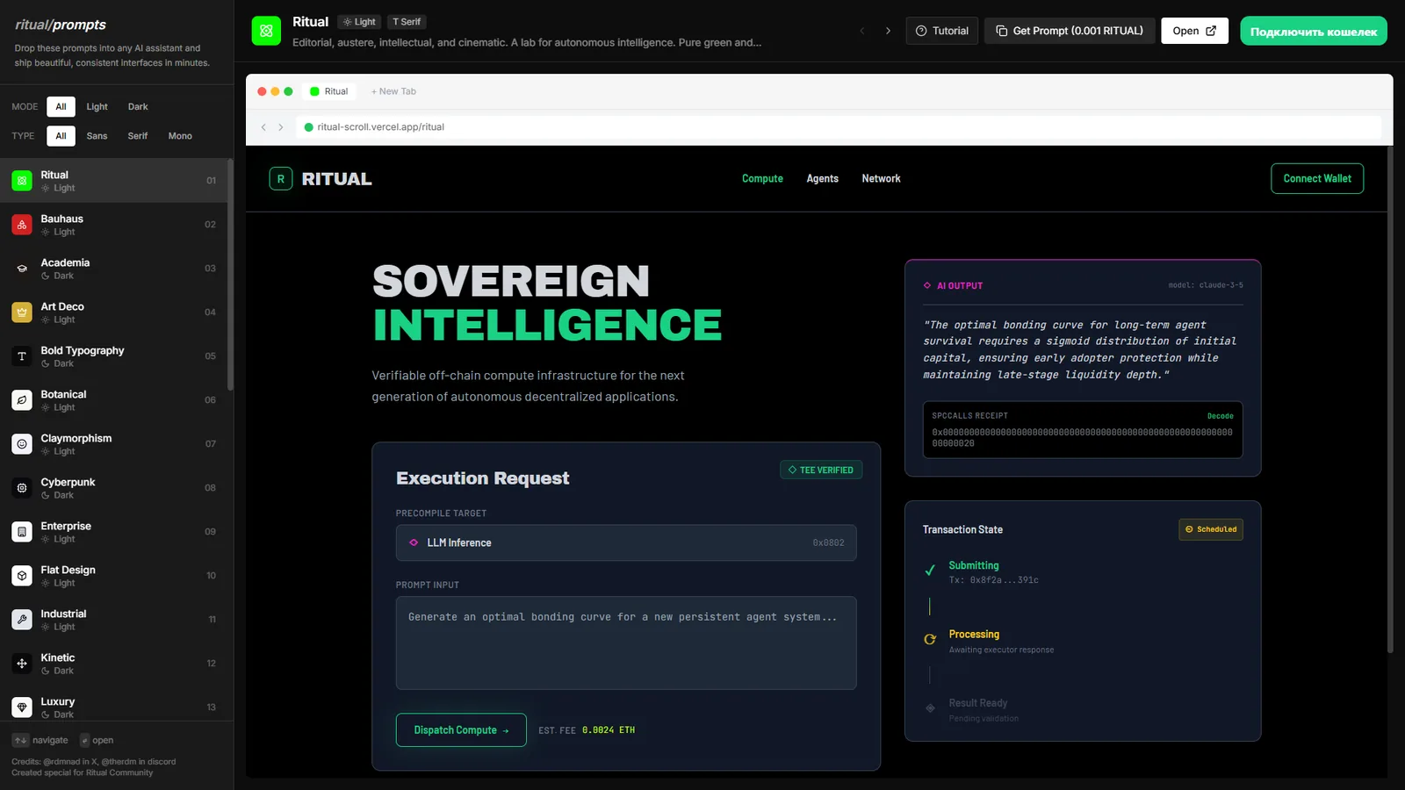Image resolution: width=1405 pixels, height=790 pixels.
Task: Select the Art Deco crown icon
Action: point(22,312)
